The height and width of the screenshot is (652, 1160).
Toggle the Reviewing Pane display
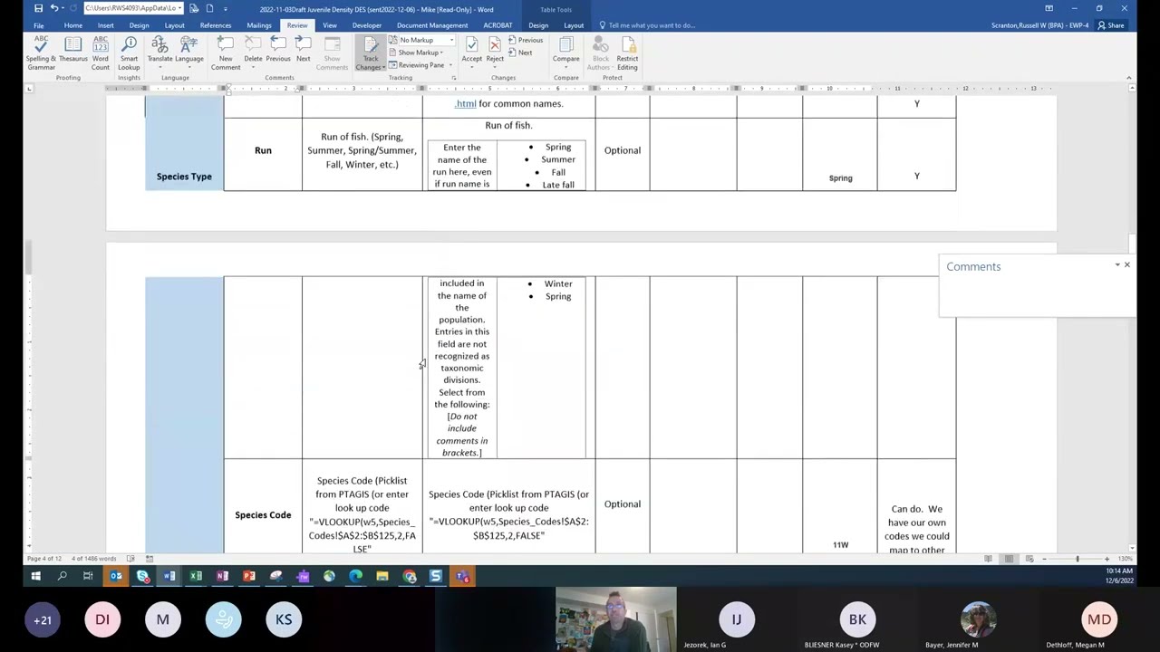pyautogui.click(x=421, y=65)
